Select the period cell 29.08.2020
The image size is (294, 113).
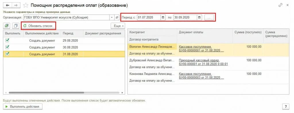click(72, 40)
